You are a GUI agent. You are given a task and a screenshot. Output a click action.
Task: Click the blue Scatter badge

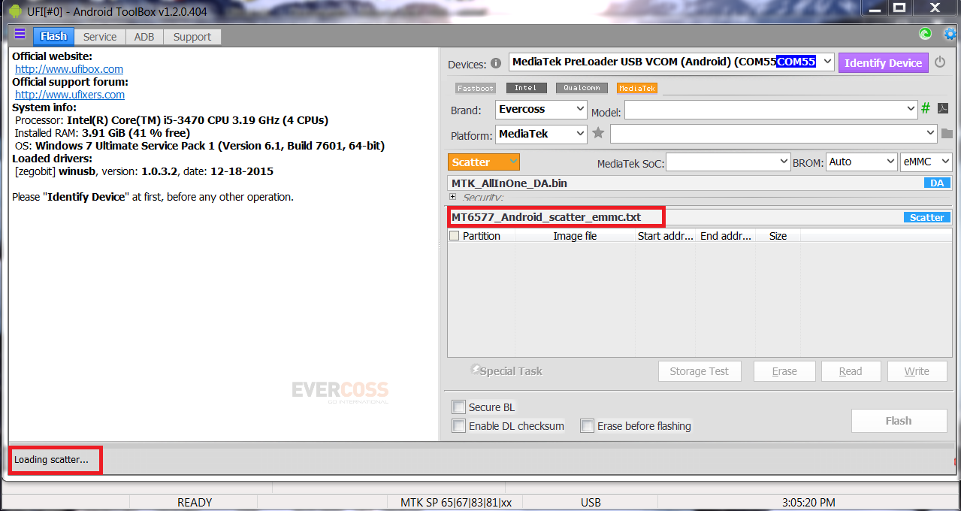pos(926,217)
